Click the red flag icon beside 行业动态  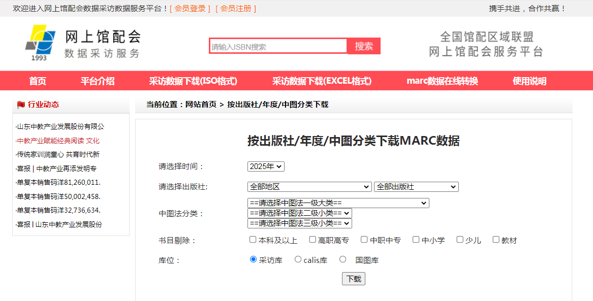click(x=21, y=105)
